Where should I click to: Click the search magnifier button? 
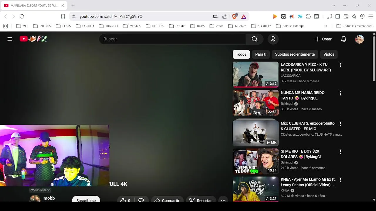tap(254, 39)
